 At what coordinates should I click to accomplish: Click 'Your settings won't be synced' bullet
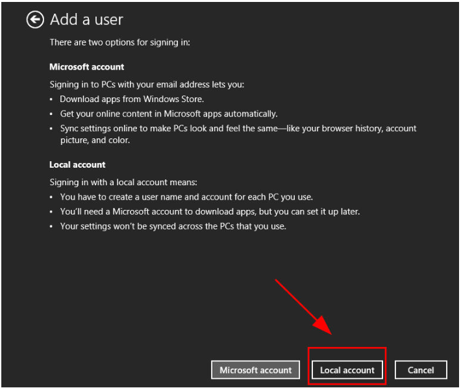click(x=173, y=226)
